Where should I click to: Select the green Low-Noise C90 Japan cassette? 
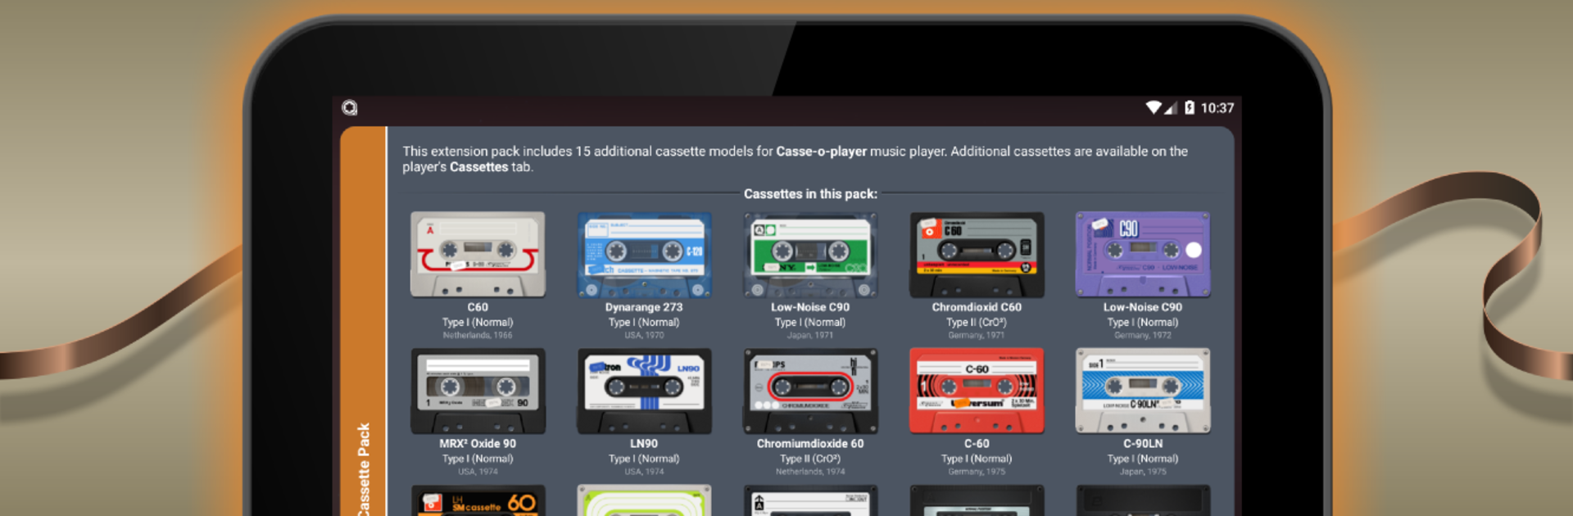click(x=810, y=255)
